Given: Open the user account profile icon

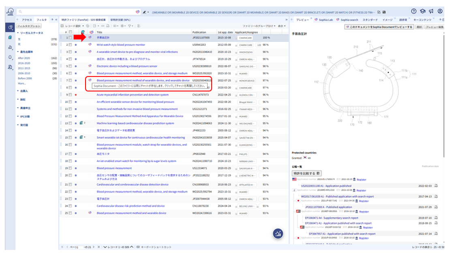Looking at the screenshot, I should 440,11.
